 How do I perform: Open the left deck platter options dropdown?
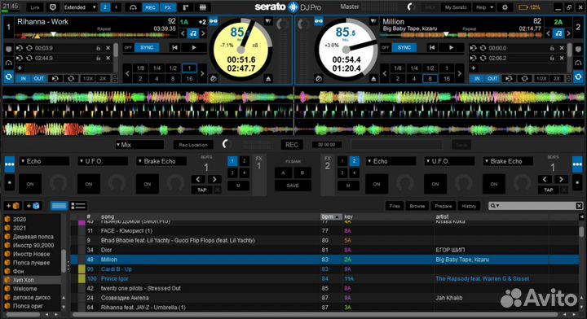268,21
